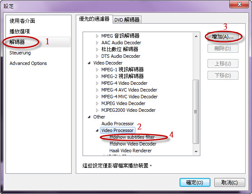Expand AAC Audio Decoder node arrow
Image resolution: width=252 pixels, height=194 pixels.
coord(97,43)
